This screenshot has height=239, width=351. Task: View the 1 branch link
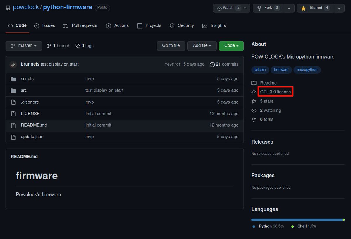59,46
